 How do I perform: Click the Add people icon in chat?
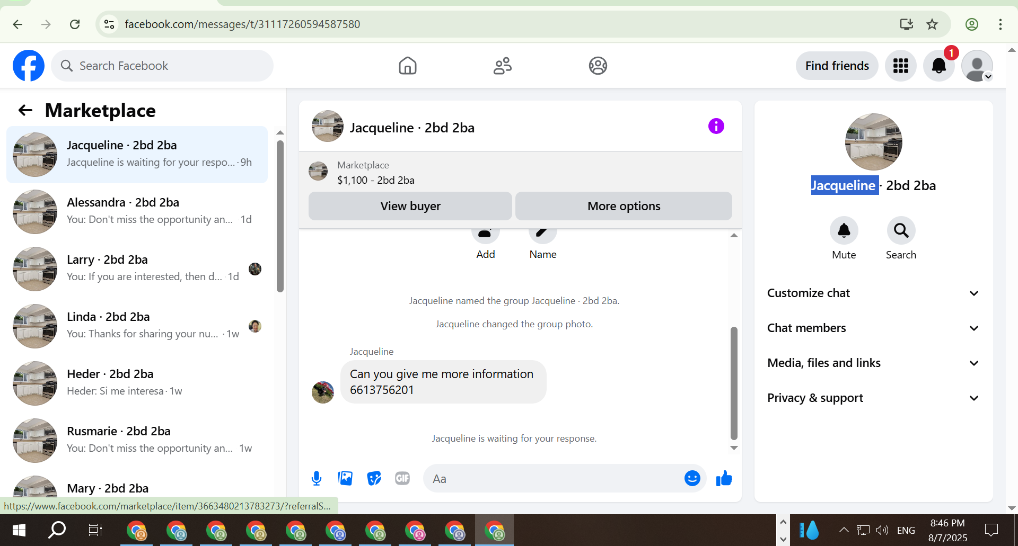point(486,236)
